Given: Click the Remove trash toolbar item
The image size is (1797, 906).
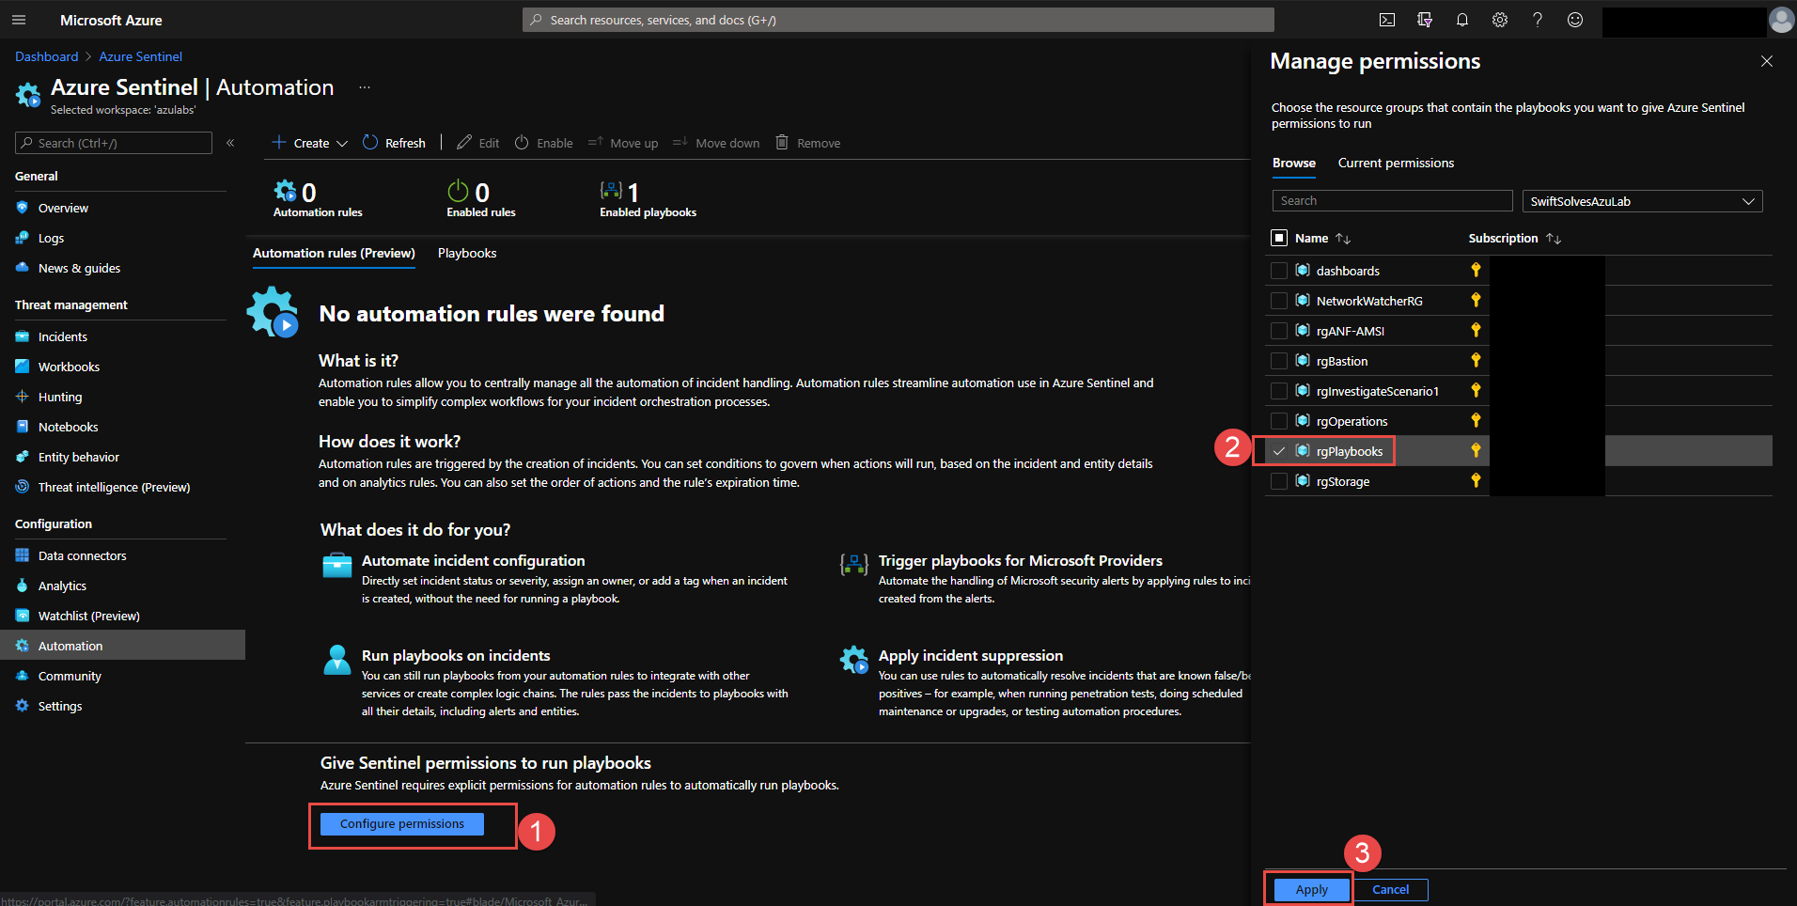Looking at the screenshot, I should coord(807,143).
